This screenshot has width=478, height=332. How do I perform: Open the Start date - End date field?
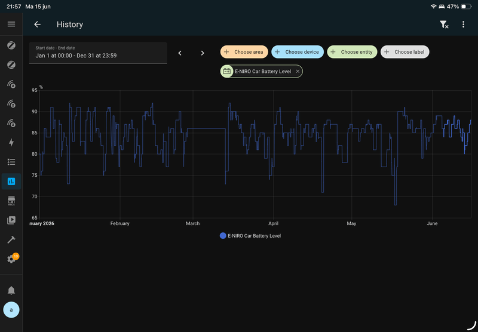tap(98, 53)
